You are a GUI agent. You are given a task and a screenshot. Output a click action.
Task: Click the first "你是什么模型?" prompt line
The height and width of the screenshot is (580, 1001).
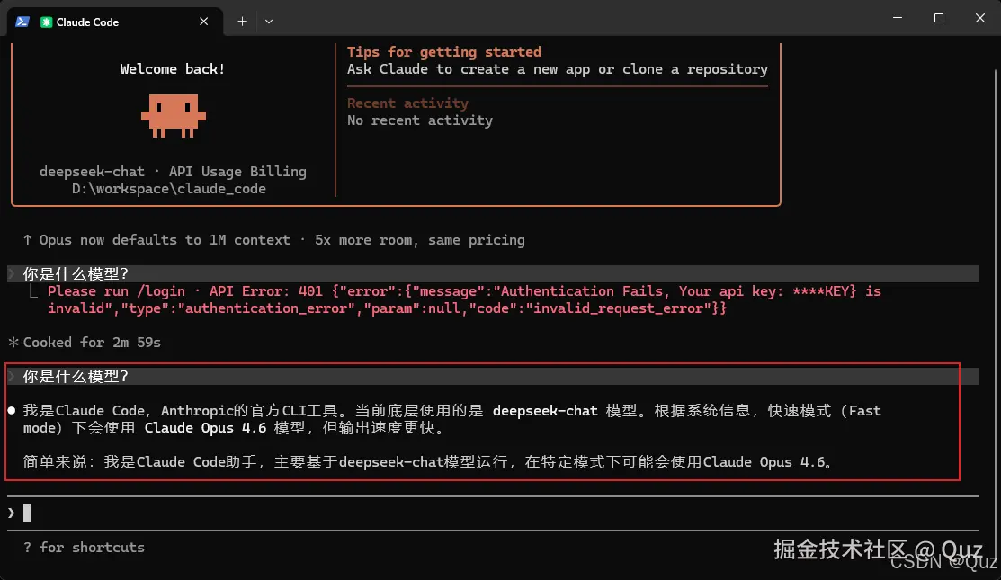click(492, 273)
